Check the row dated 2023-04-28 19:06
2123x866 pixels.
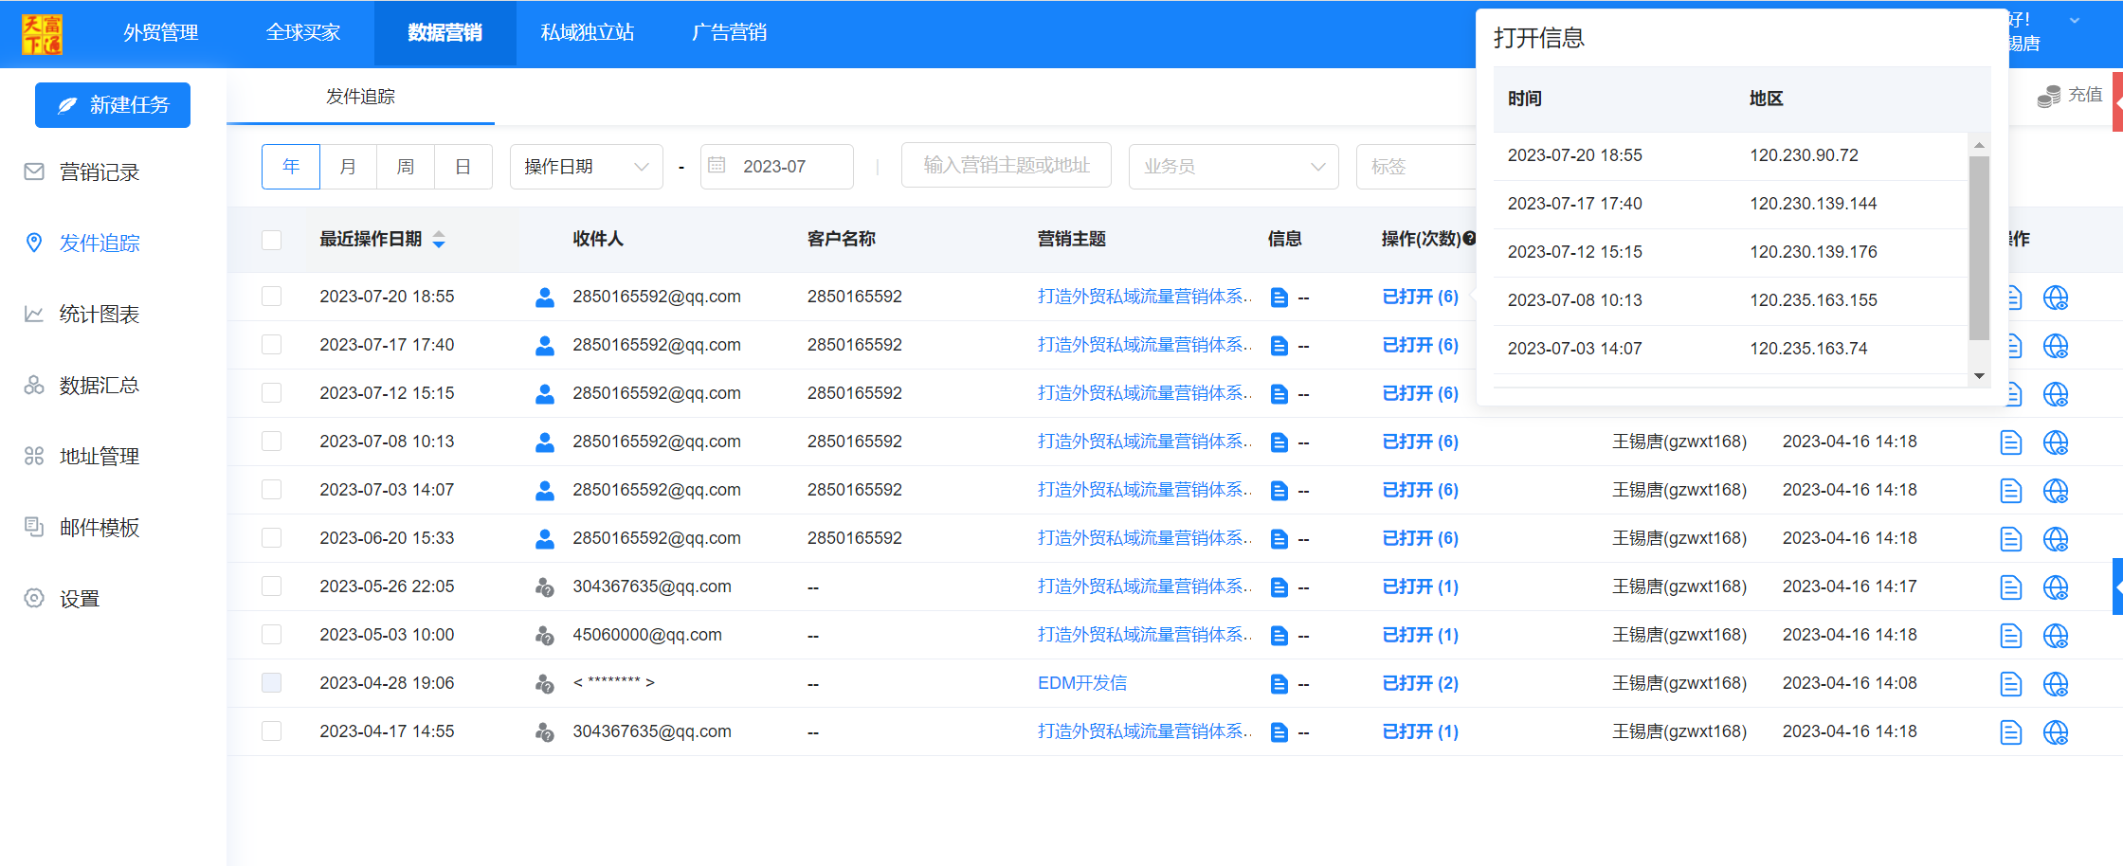272,683
